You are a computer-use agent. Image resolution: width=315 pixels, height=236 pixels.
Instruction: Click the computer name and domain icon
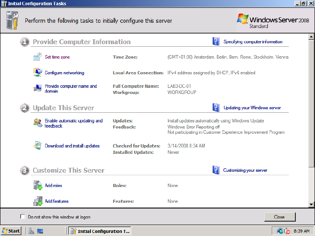point(38,88)
